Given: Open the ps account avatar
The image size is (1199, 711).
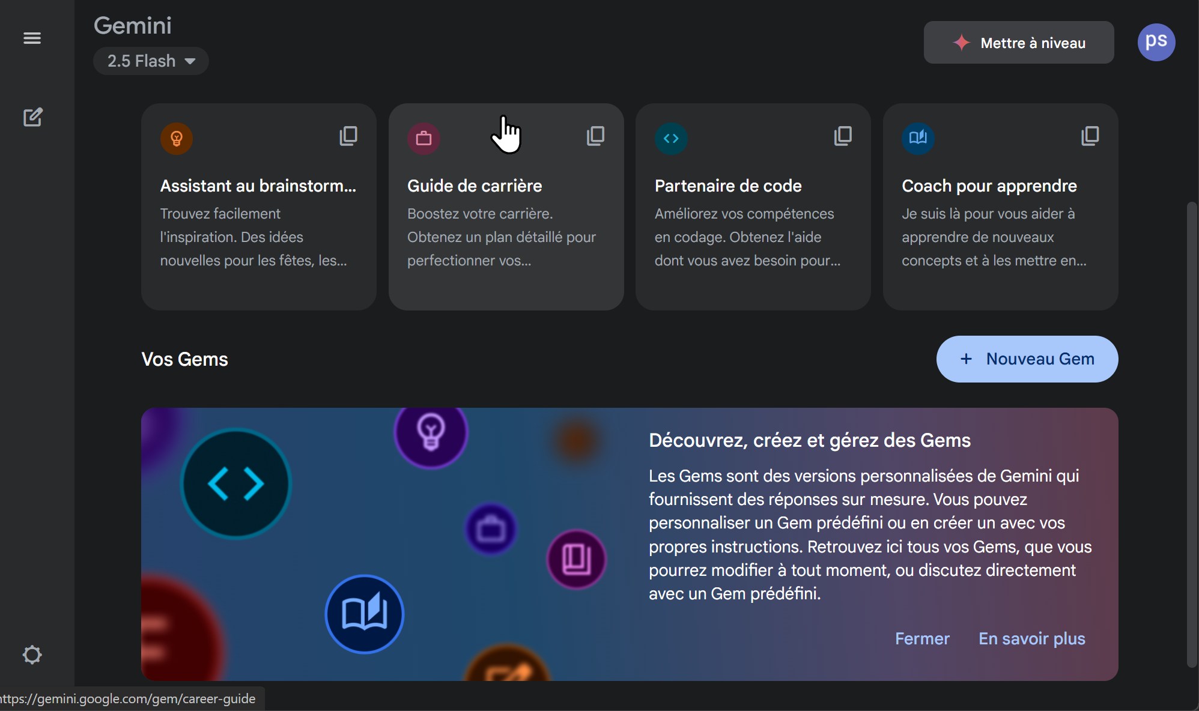Looking at the screenshot, I should pyautogui.click(x=1156, y=43).
